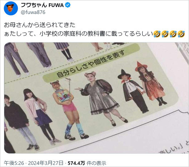Screen dimensions: 189x167
Task: Open the fuwa876 profile avatar
Action: (11, 9)
